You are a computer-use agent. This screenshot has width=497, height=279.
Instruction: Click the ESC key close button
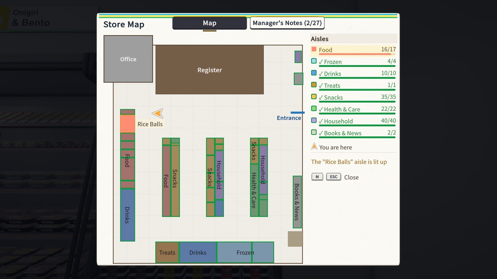pos(333,177)
